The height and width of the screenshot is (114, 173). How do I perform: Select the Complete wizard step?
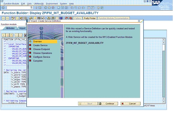(x=38, y=61)
